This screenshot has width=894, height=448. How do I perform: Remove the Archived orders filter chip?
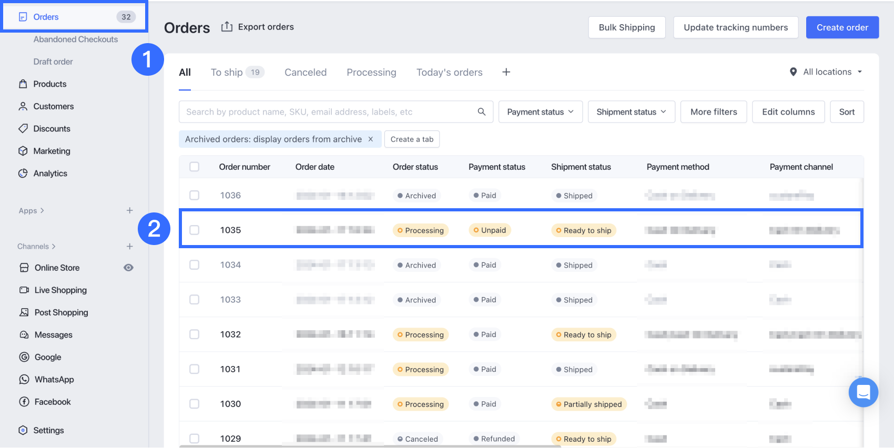coord(371,139)
